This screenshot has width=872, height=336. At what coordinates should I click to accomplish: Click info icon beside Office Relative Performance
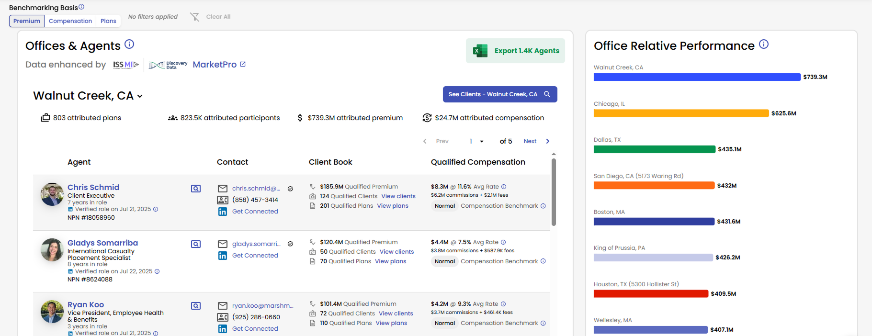tap(764, 45)
